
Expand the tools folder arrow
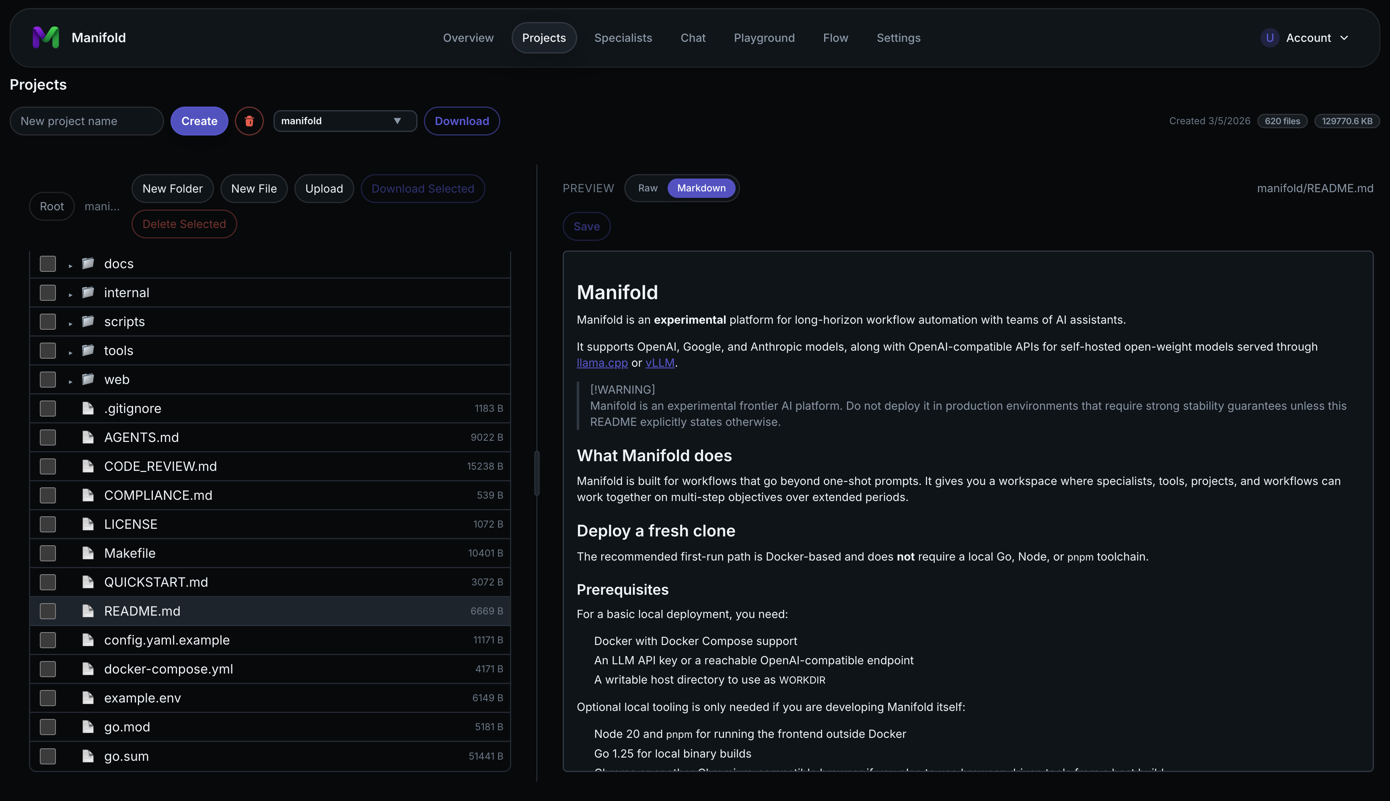[70, 353]
